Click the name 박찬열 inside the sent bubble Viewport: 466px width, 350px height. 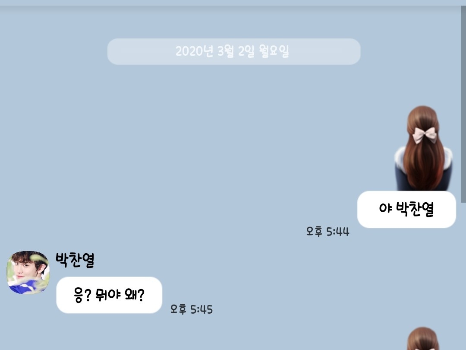tap(415, 209)
